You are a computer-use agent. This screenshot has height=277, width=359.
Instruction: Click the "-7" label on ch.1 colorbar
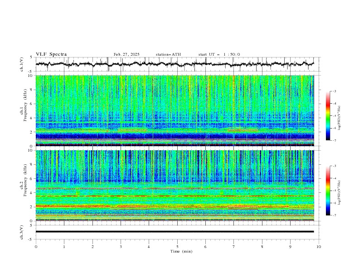(334, 140)
